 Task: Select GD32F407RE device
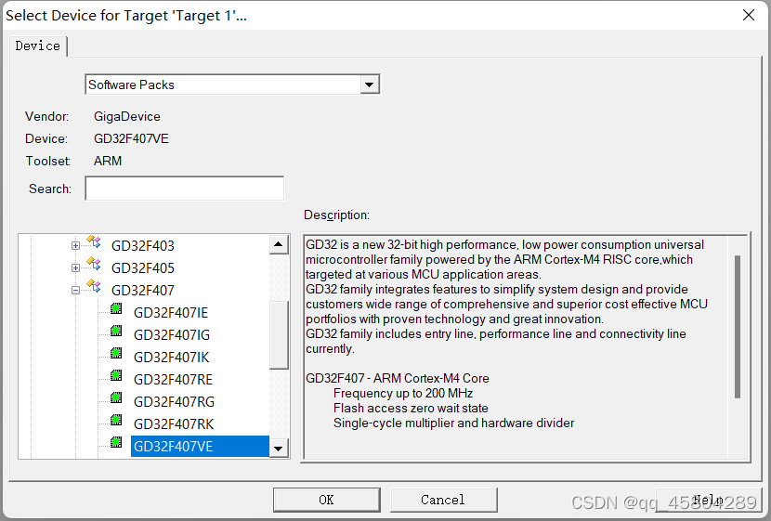[173, 380]
